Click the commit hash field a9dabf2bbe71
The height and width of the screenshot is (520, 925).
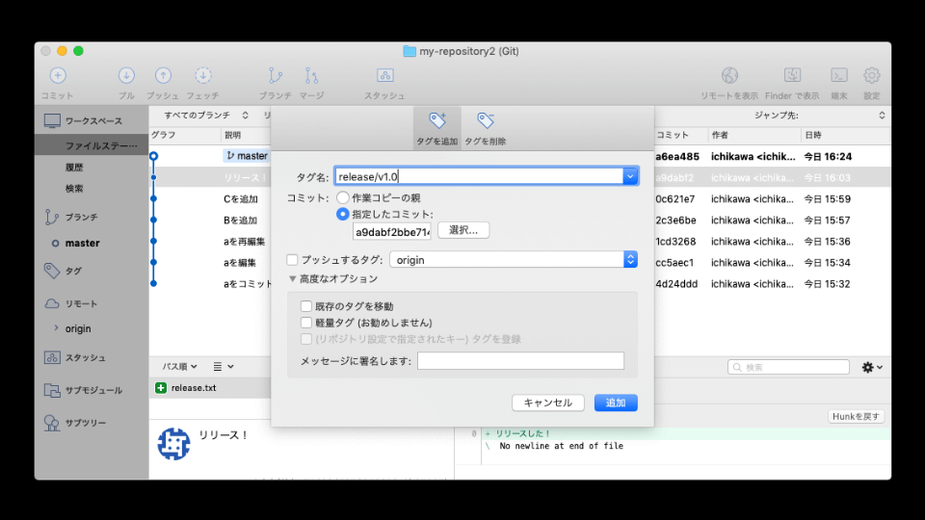pyautogui.click(x=392, y=232)
